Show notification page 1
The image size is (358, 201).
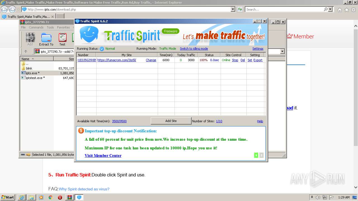(256, 155)
